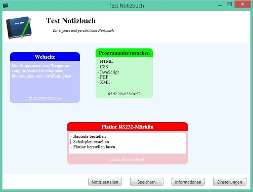253x192 pixels.
Task: Click the Webseite note body text
Action: pyautogui.click(x=42, y=70)
